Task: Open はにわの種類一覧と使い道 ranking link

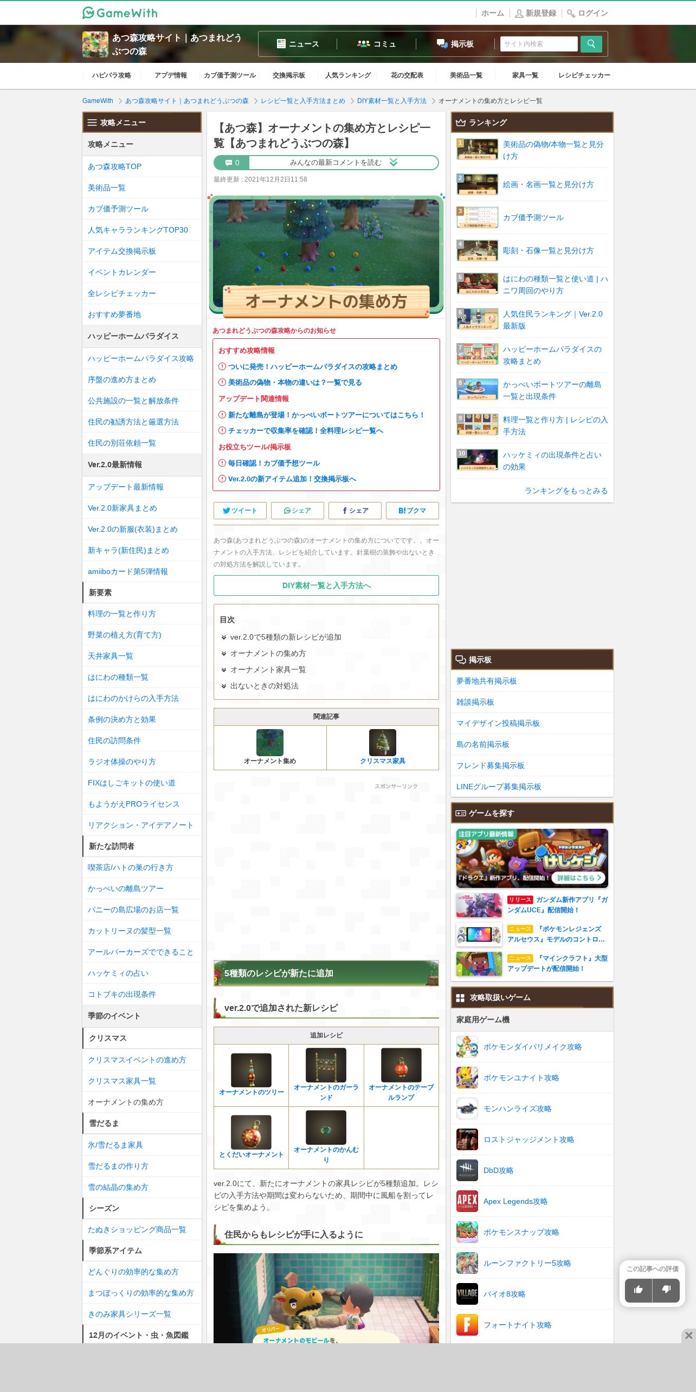Action: tap(555, 285)
